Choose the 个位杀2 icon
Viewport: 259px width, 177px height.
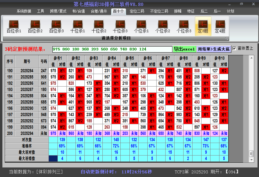(163, 26)
